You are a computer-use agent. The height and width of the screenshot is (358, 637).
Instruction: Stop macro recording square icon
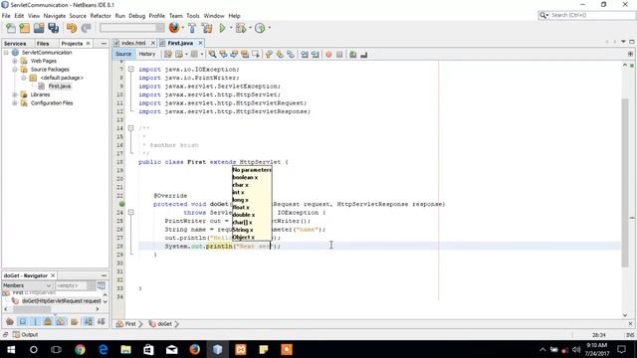pyautogui.click(x=339, y=55)
